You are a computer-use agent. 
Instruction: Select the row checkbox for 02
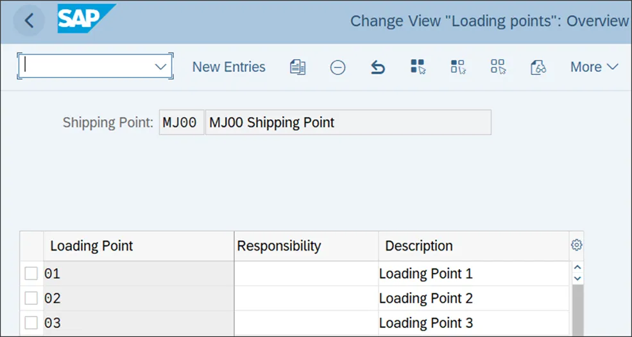31,298
